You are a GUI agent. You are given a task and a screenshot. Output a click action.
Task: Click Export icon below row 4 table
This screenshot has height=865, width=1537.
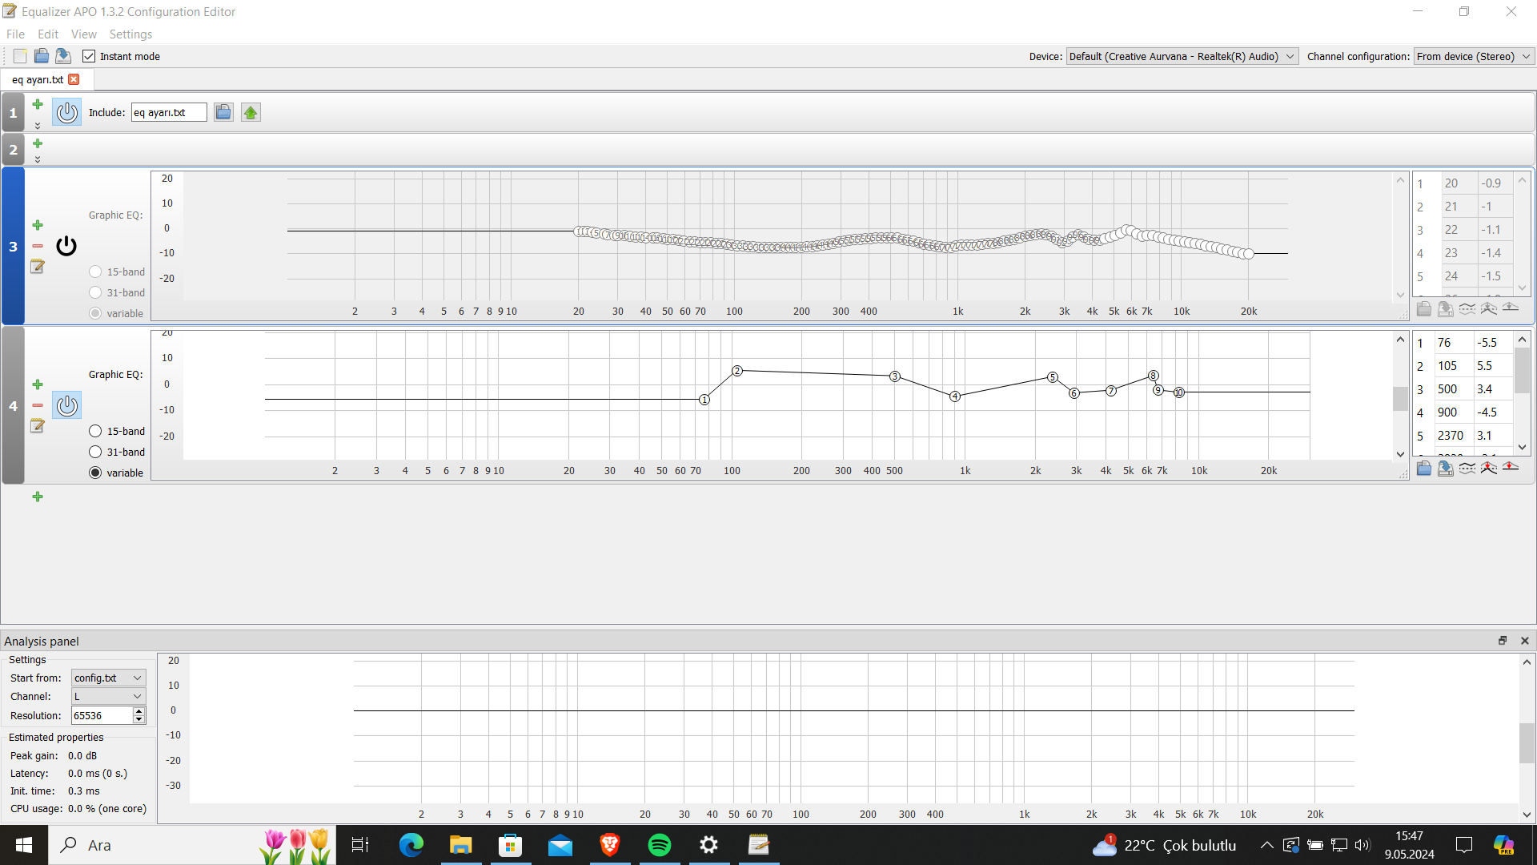point(1445,468)
